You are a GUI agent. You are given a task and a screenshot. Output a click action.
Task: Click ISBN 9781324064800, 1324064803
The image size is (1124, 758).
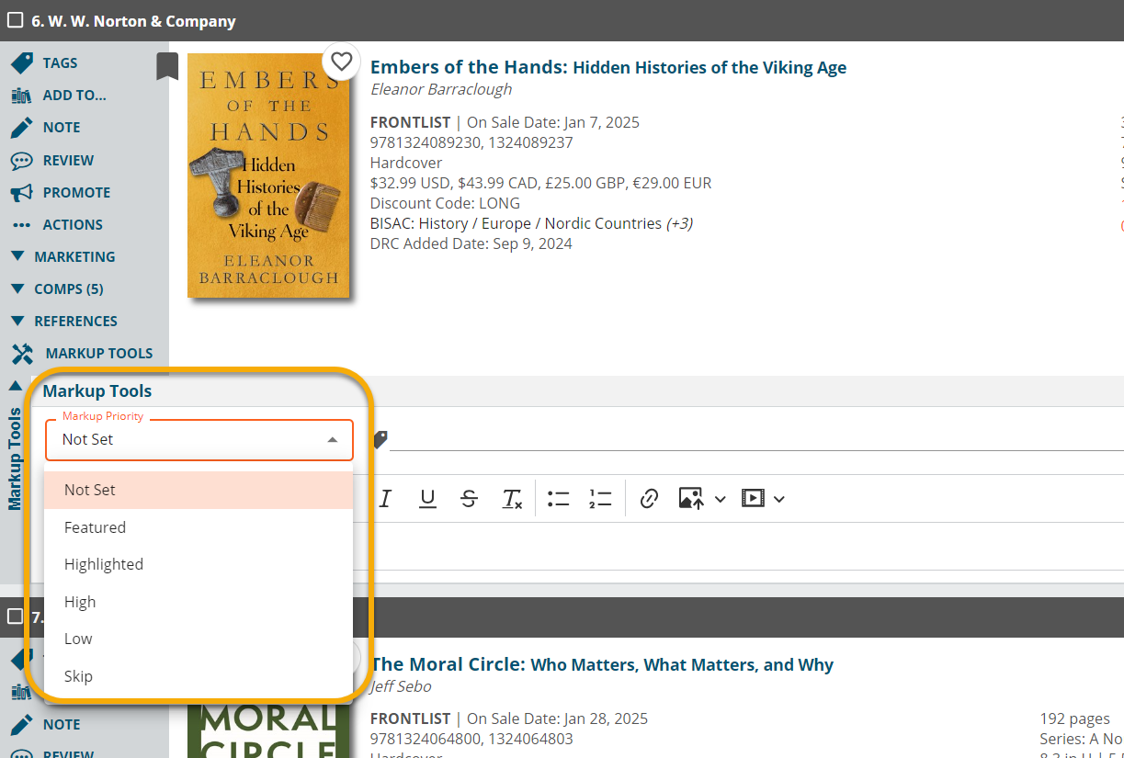471,739
